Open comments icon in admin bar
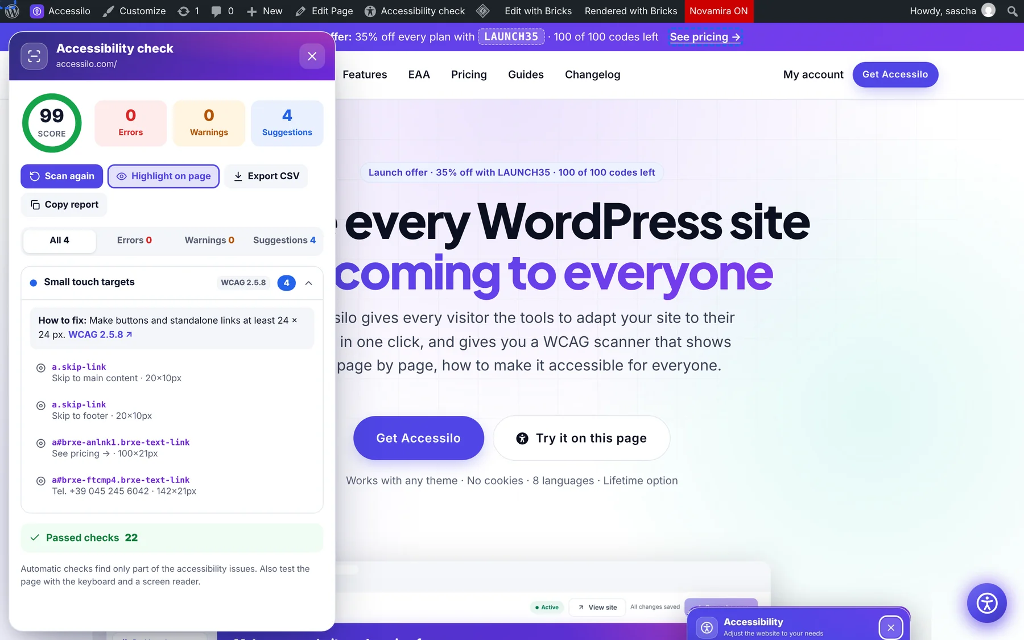 tap(222, 11)
